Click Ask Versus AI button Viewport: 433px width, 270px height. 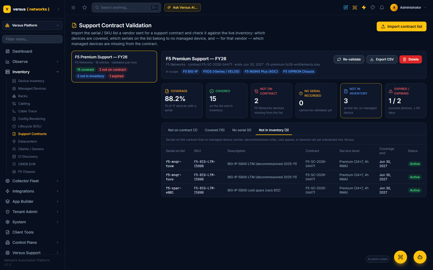(x=182, y=8)
